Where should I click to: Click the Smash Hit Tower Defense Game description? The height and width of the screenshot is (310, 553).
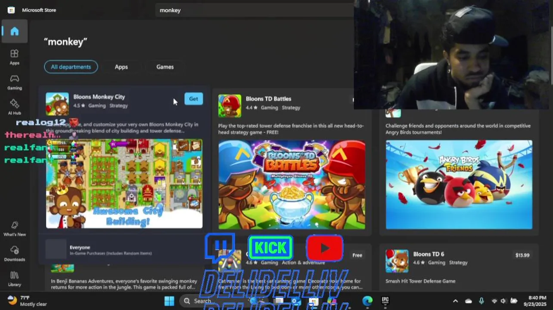420,281
